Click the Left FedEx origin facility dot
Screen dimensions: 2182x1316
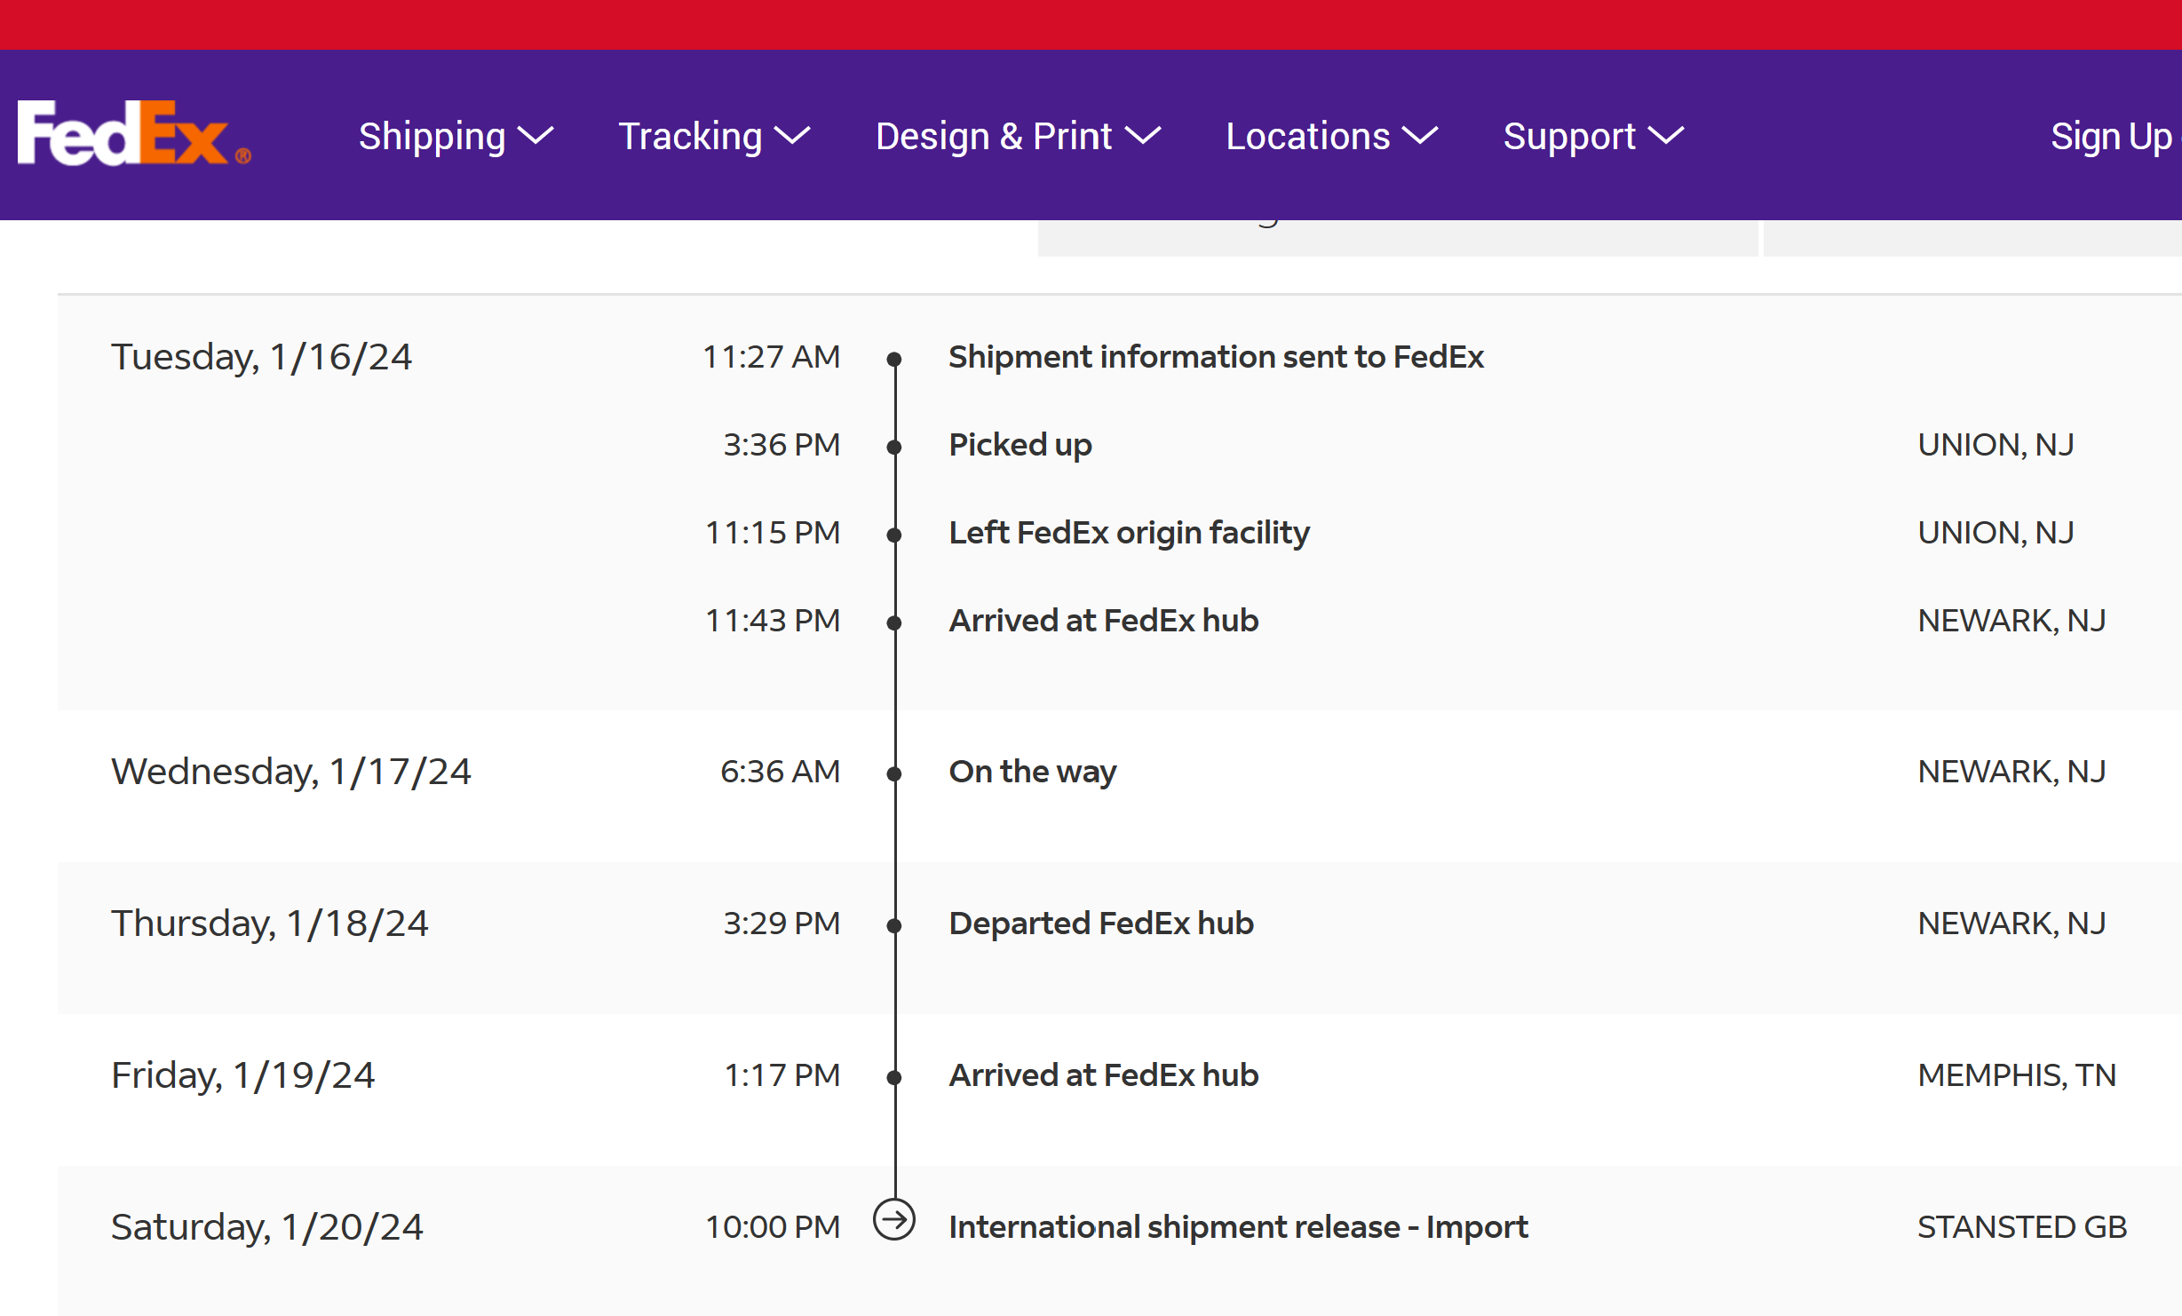pyautogui.click(x=894, y=535)
